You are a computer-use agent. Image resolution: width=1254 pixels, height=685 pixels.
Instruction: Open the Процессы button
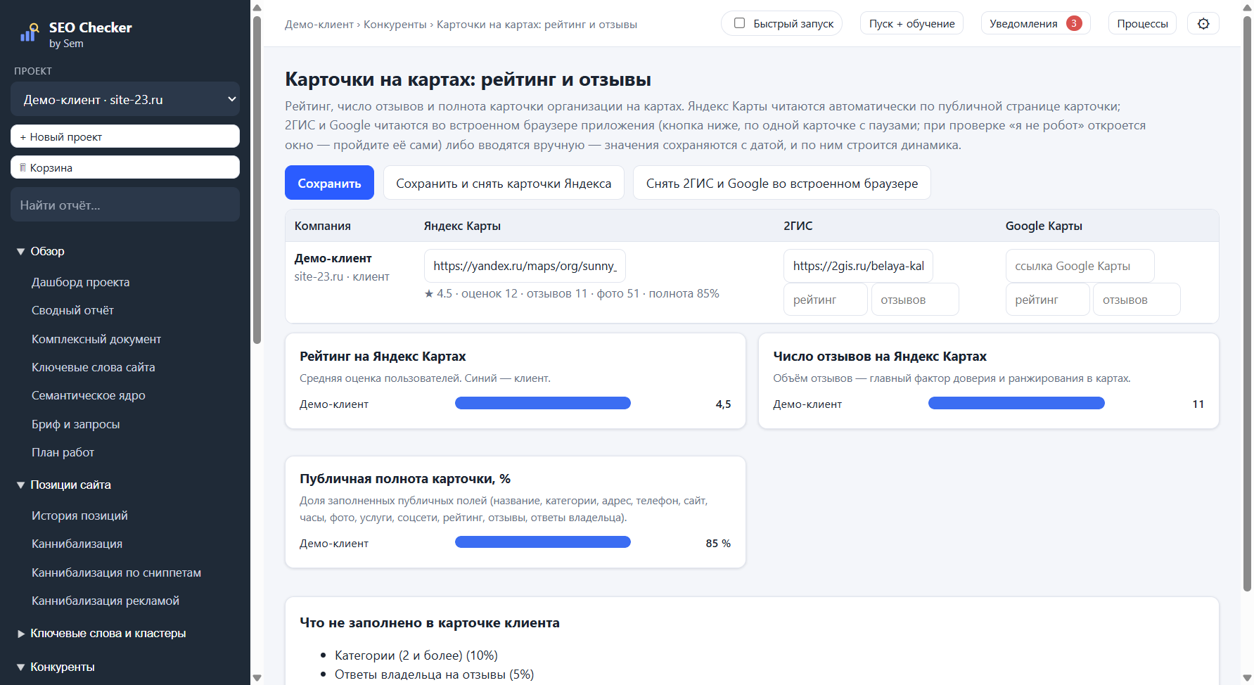[x=1142, y=23]
